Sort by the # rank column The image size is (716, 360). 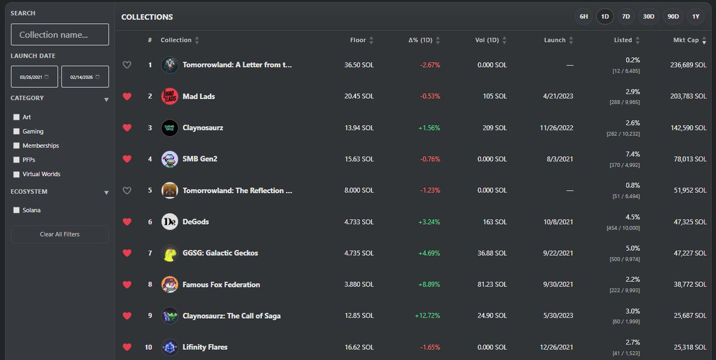pyautogui.click(x=150, y=40)
